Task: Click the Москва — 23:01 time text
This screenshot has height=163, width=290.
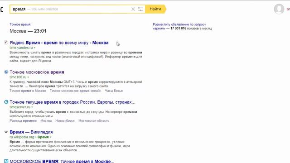Action: (x=28, y=31)
